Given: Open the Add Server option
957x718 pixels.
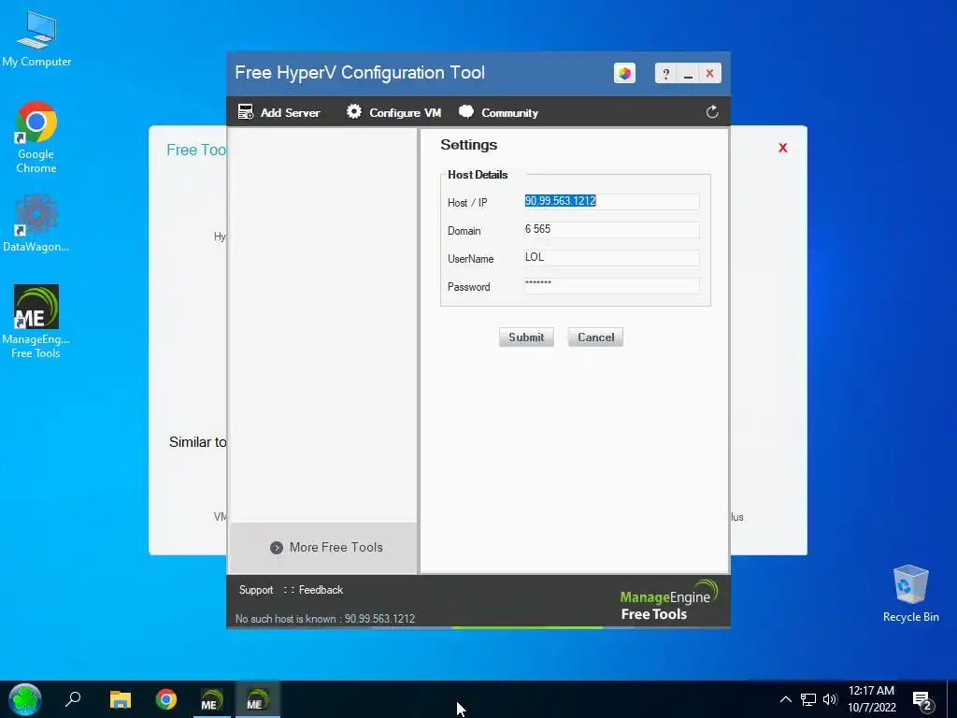Looking at the screenshot, I should pos(279,112).
